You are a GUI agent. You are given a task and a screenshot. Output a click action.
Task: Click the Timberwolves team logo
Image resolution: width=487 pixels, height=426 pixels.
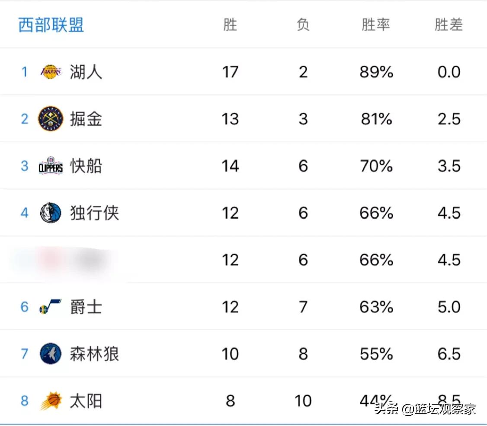coord(51,354)
